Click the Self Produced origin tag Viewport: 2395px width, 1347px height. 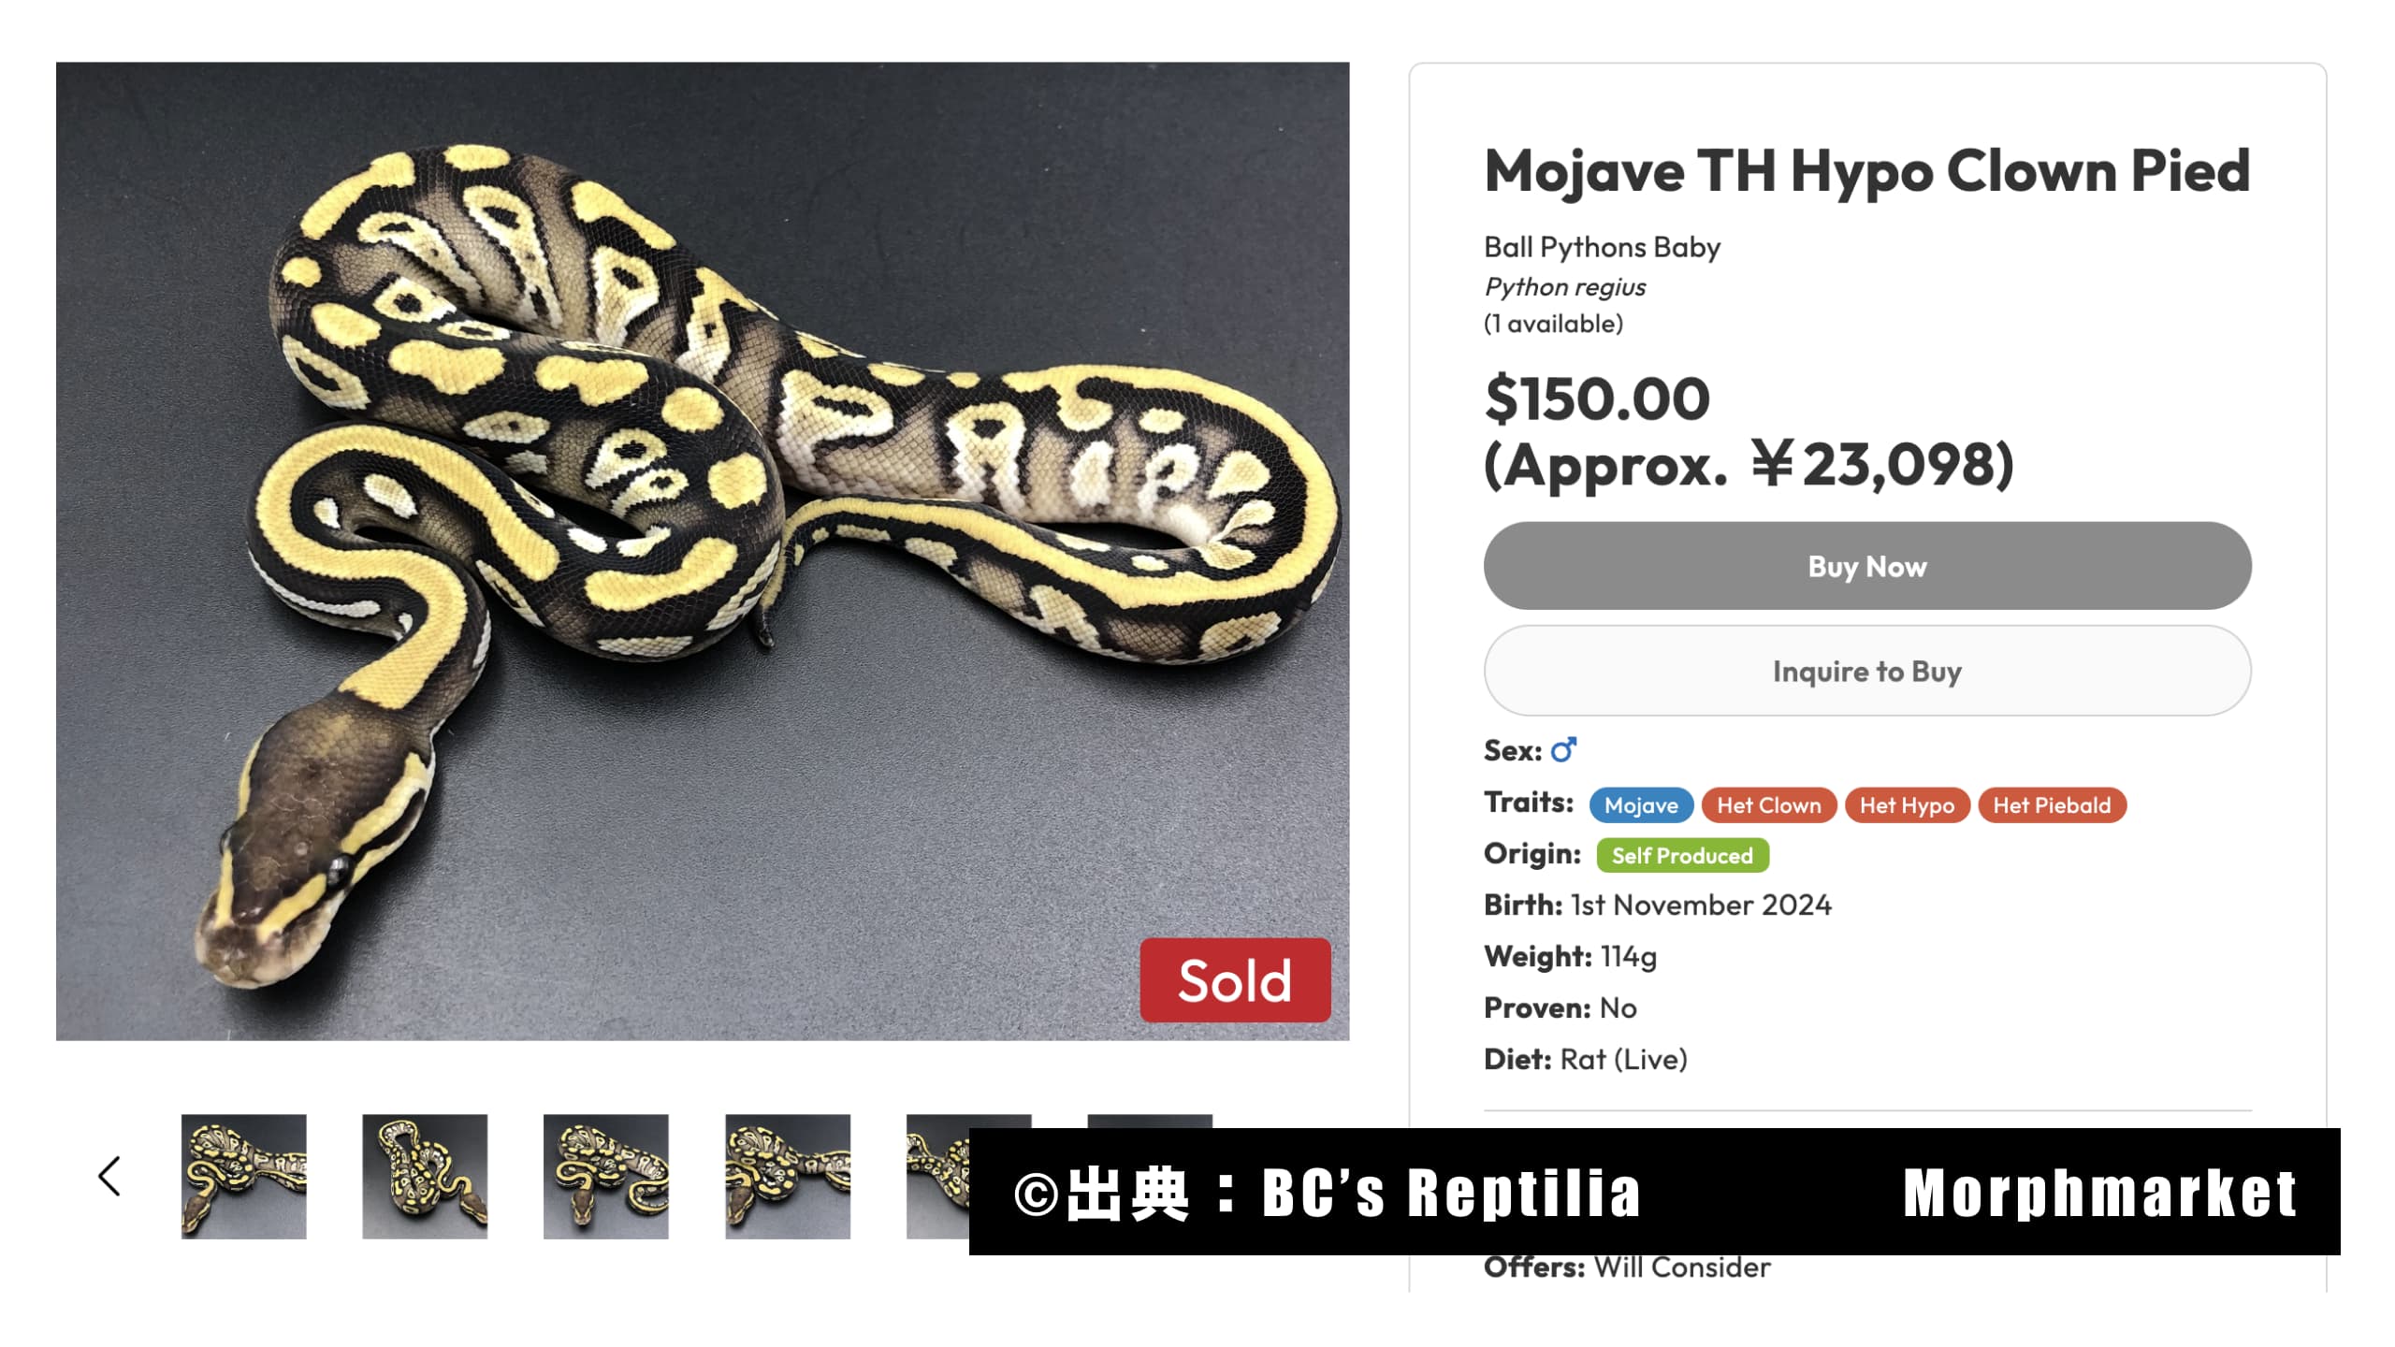(x=1682, y=856)
